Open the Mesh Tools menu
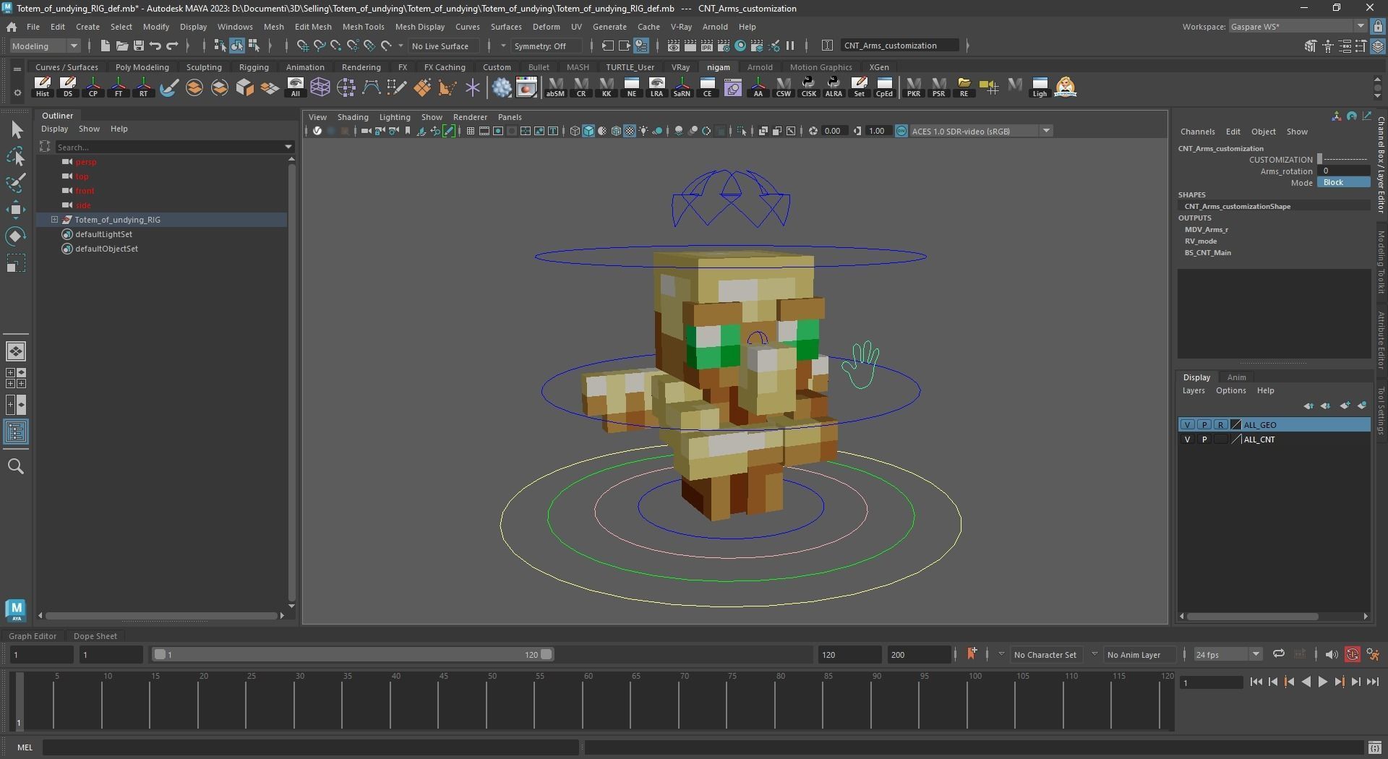 coord(363,27)
